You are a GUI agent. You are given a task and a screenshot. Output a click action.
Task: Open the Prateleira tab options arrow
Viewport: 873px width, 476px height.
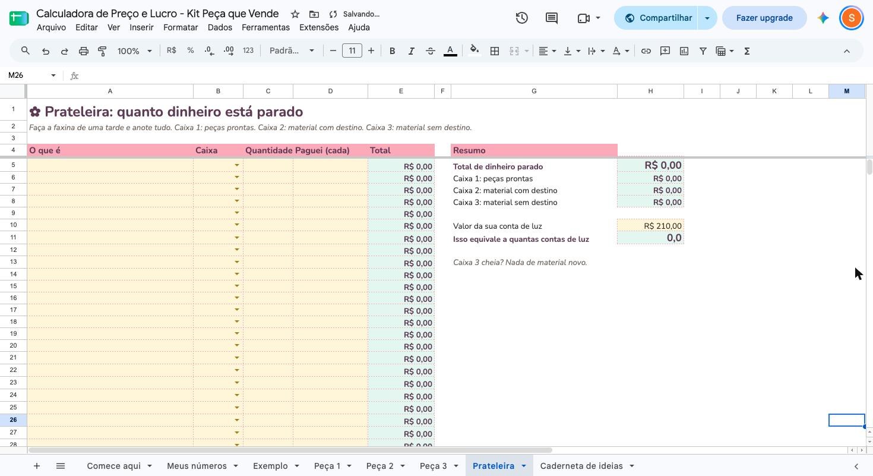524,466
